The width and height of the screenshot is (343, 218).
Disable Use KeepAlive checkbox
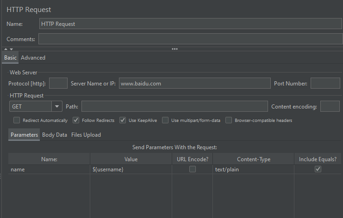[x=123, y=120]
